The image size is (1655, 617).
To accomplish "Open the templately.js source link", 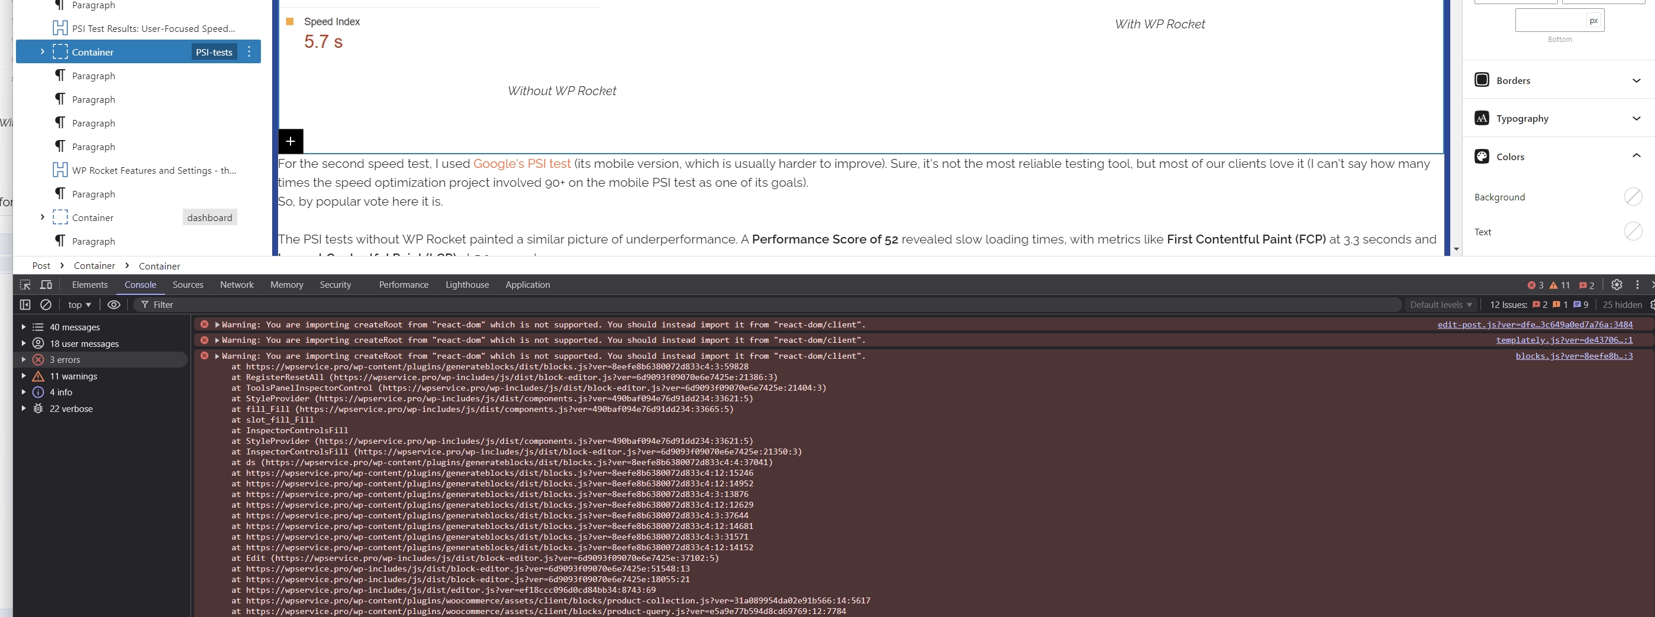I will (x=1564, y=340).
